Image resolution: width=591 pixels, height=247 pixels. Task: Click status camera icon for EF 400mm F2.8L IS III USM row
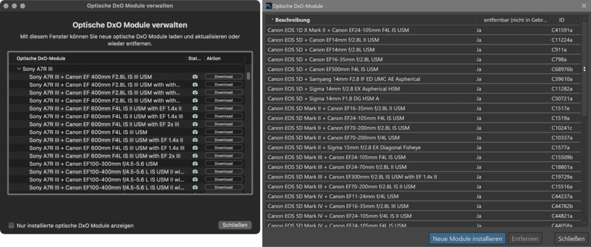pos(195,77)
